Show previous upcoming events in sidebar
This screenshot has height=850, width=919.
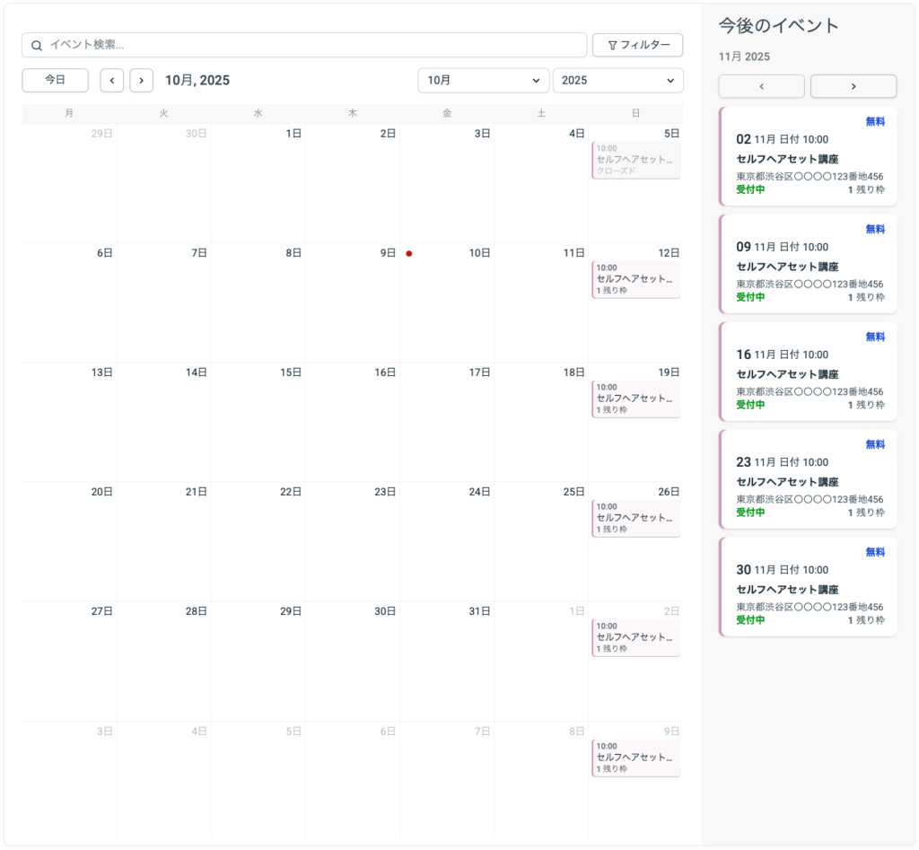[x=761, y=86]
